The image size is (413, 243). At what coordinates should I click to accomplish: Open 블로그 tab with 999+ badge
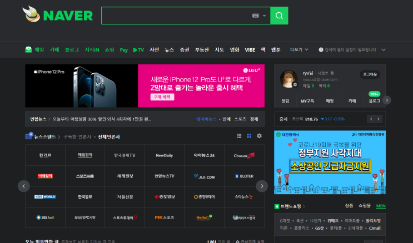click(374, 101)
